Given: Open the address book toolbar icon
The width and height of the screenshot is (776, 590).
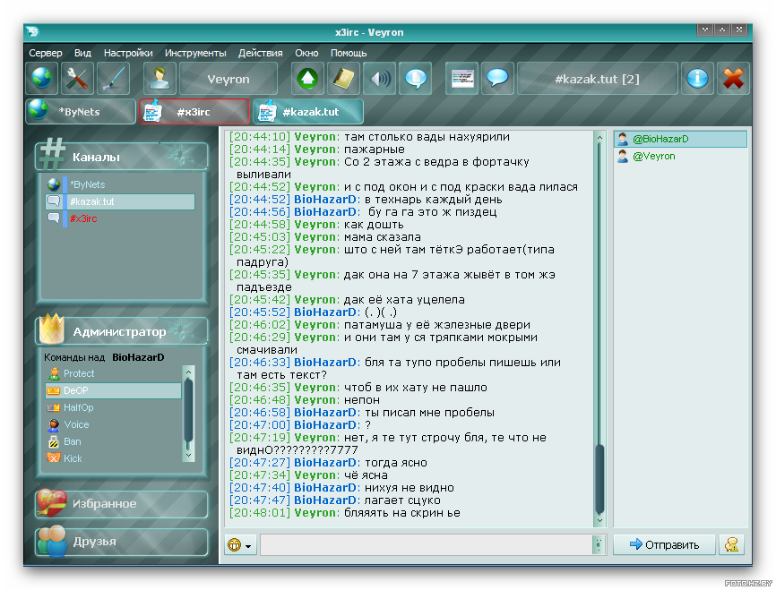Looking at the screenshot, I should 343,78.
